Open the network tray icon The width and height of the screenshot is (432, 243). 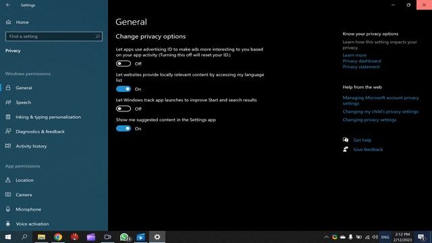click(x=367, y=237)
